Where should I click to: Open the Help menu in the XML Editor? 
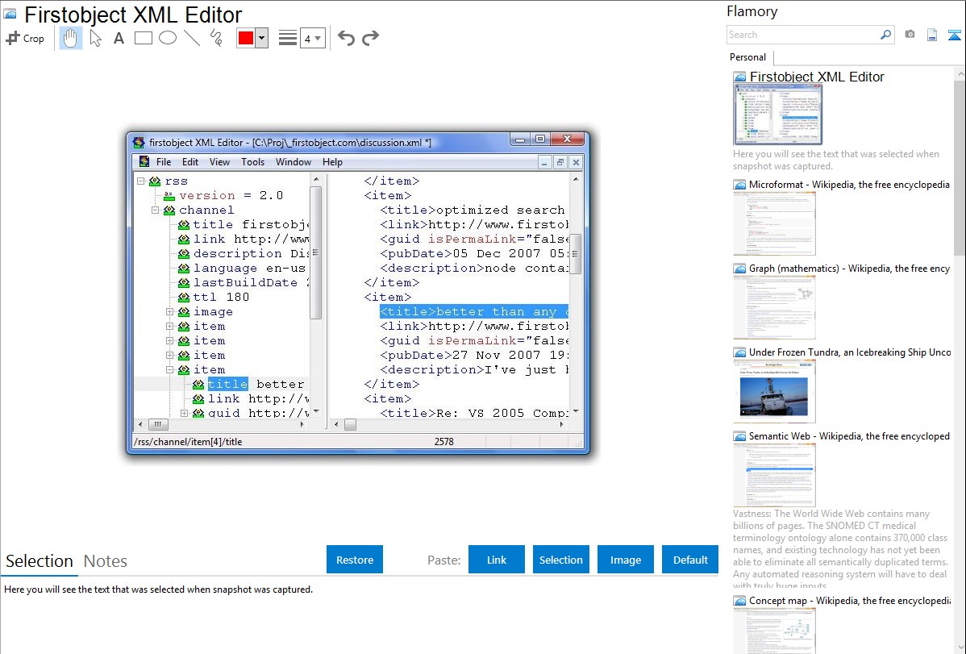pyautogui.click(x=332, y=162)
